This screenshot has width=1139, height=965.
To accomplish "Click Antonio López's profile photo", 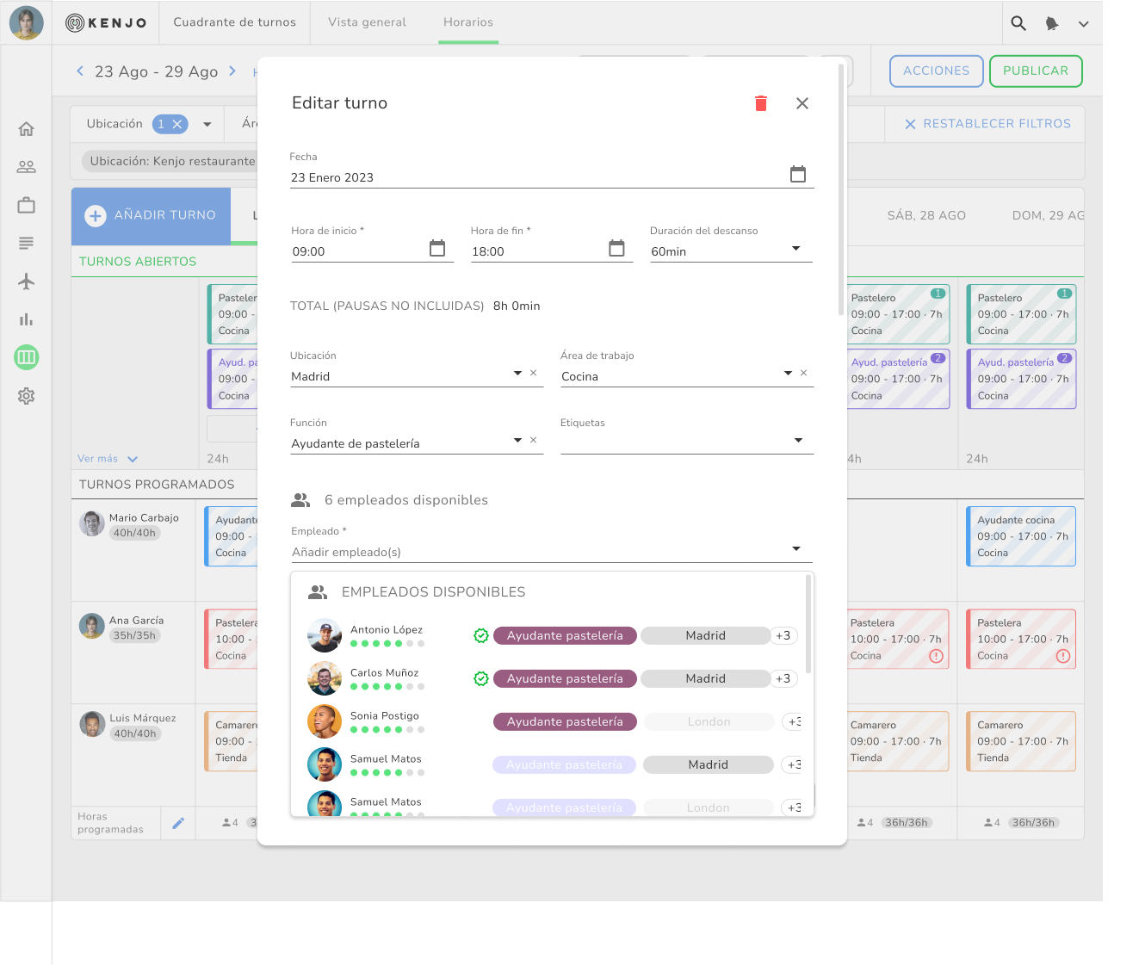I will [325, 635].
